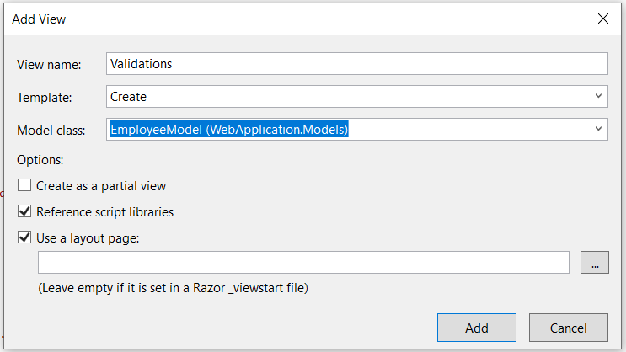
Task: Select the Create template combo box
Action: [357, 96]
